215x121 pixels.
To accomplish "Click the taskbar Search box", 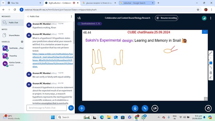I will click(x=74, y=117).
